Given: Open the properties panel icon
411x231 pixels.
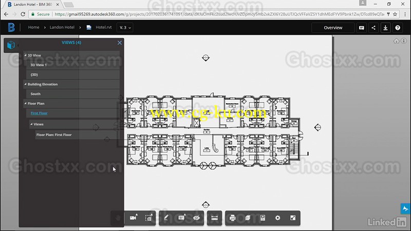Looking at the screenshot, I should [x=263, y=218].
